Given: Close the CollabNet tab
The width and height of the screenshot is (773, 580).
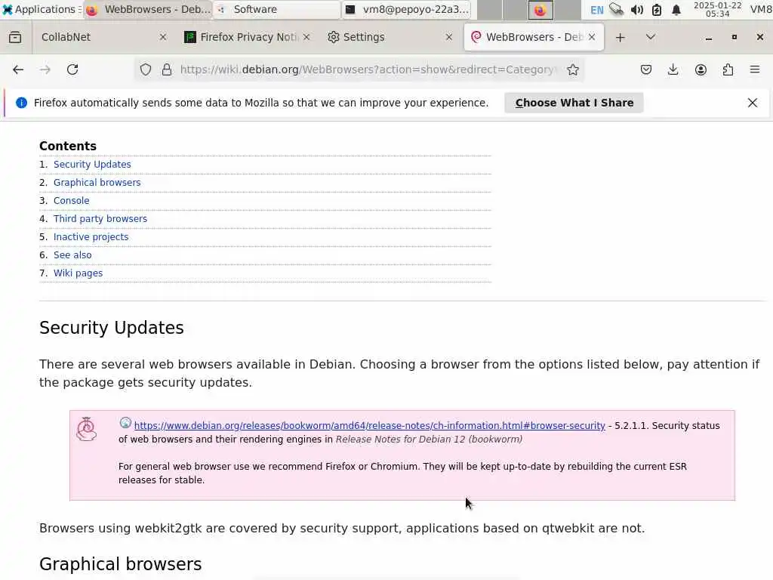Looking at the screenshot, I should click(x=163, y=37).
